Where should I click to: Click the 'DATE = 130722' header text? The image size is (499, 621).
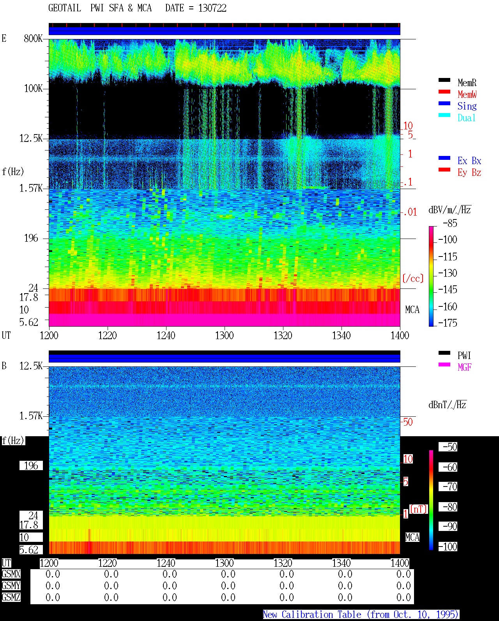196,8
